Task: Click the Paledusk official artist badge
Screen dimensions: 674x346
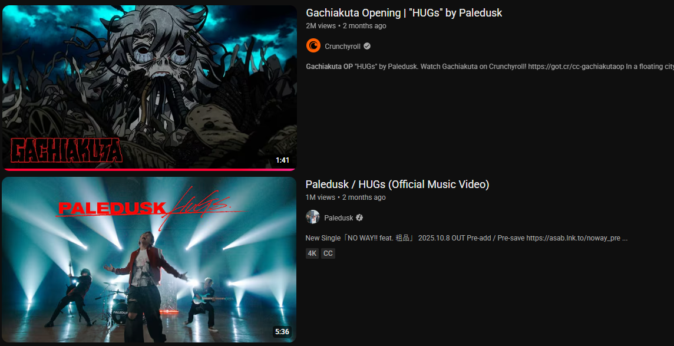Action: (x=359, y=218)
